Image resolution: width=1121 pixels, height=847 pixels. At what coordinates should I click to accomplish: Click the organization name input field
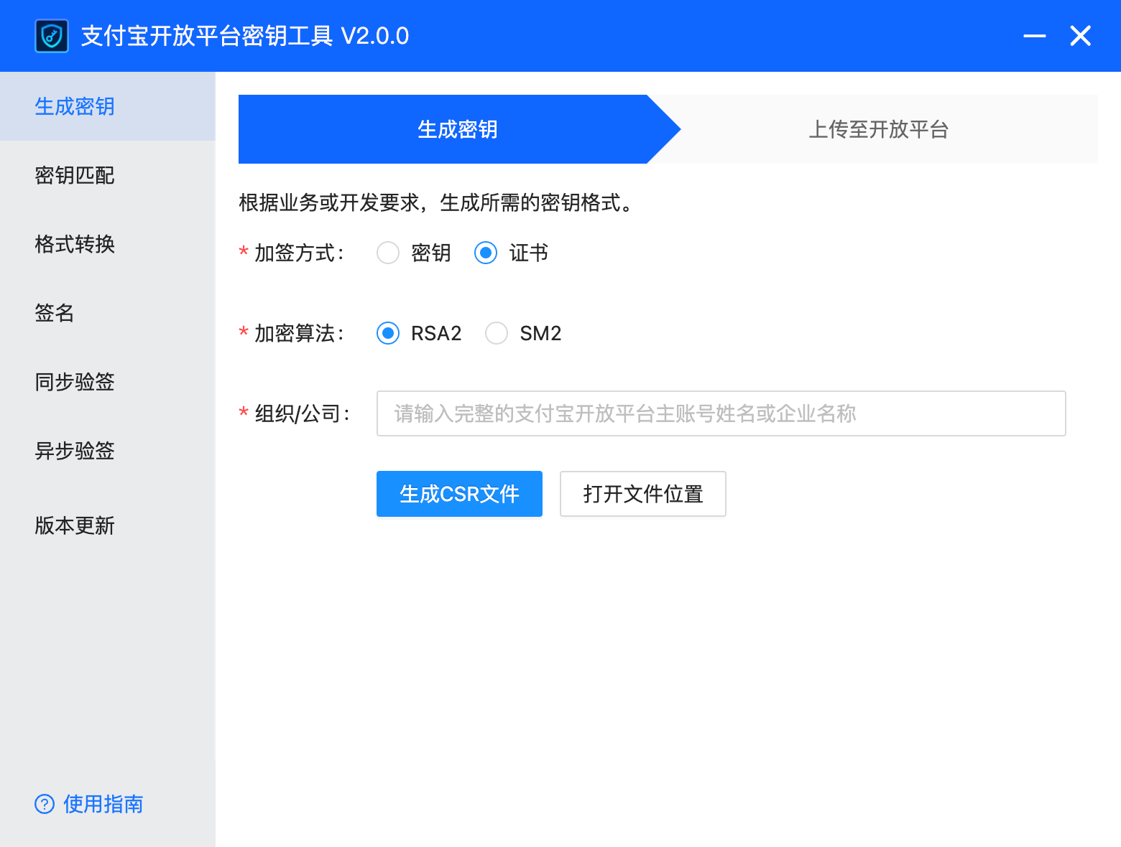(x=721, y=413)
